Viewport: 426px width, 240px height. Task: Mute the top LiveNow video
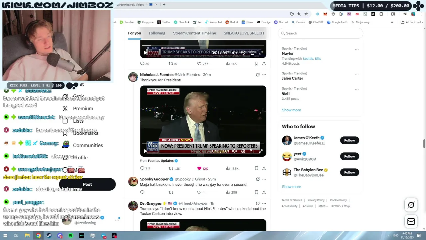[x=234, y=53]
